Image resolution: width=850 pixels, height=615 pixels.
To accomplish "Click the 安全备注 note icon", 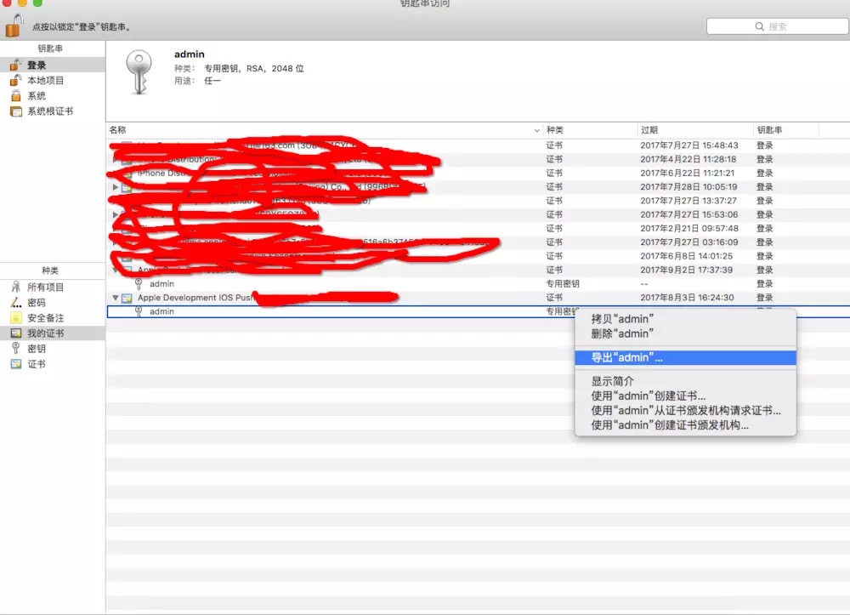I will click(16, 318).
